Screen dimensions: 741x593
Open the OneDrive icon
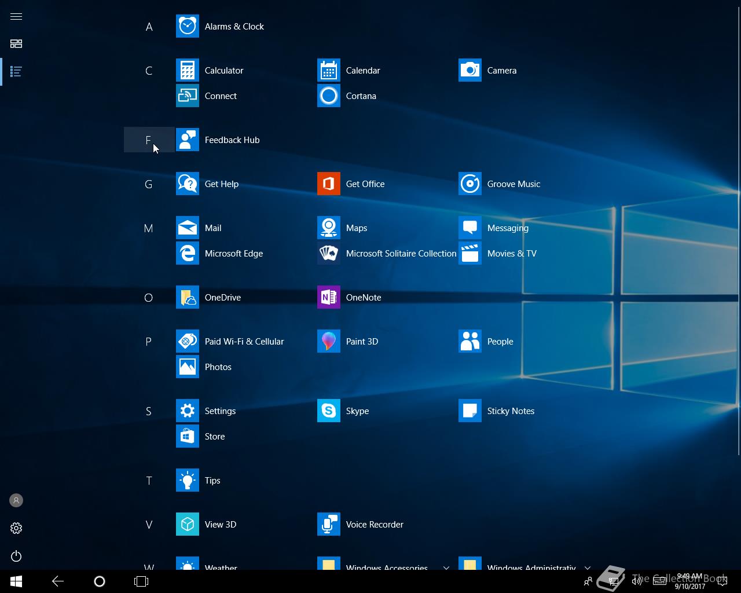[188, 298]
